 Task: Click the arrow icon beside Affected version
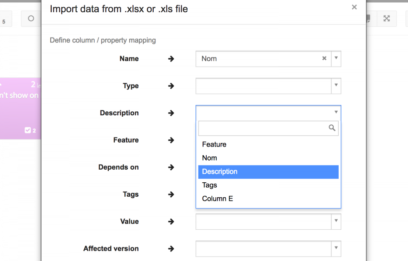[x=170, y=249]
